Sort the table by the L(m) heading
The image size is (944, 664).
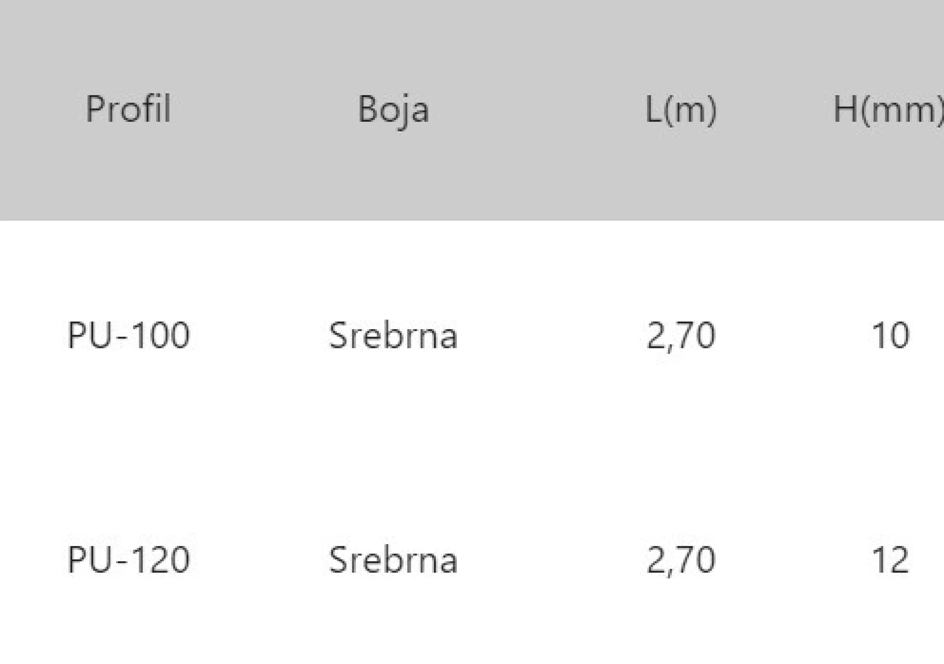click(x=681, y=110)
